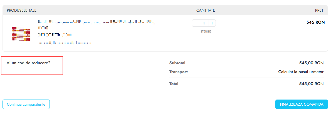Click the bottom blurred product detail line

coord(65,43)
